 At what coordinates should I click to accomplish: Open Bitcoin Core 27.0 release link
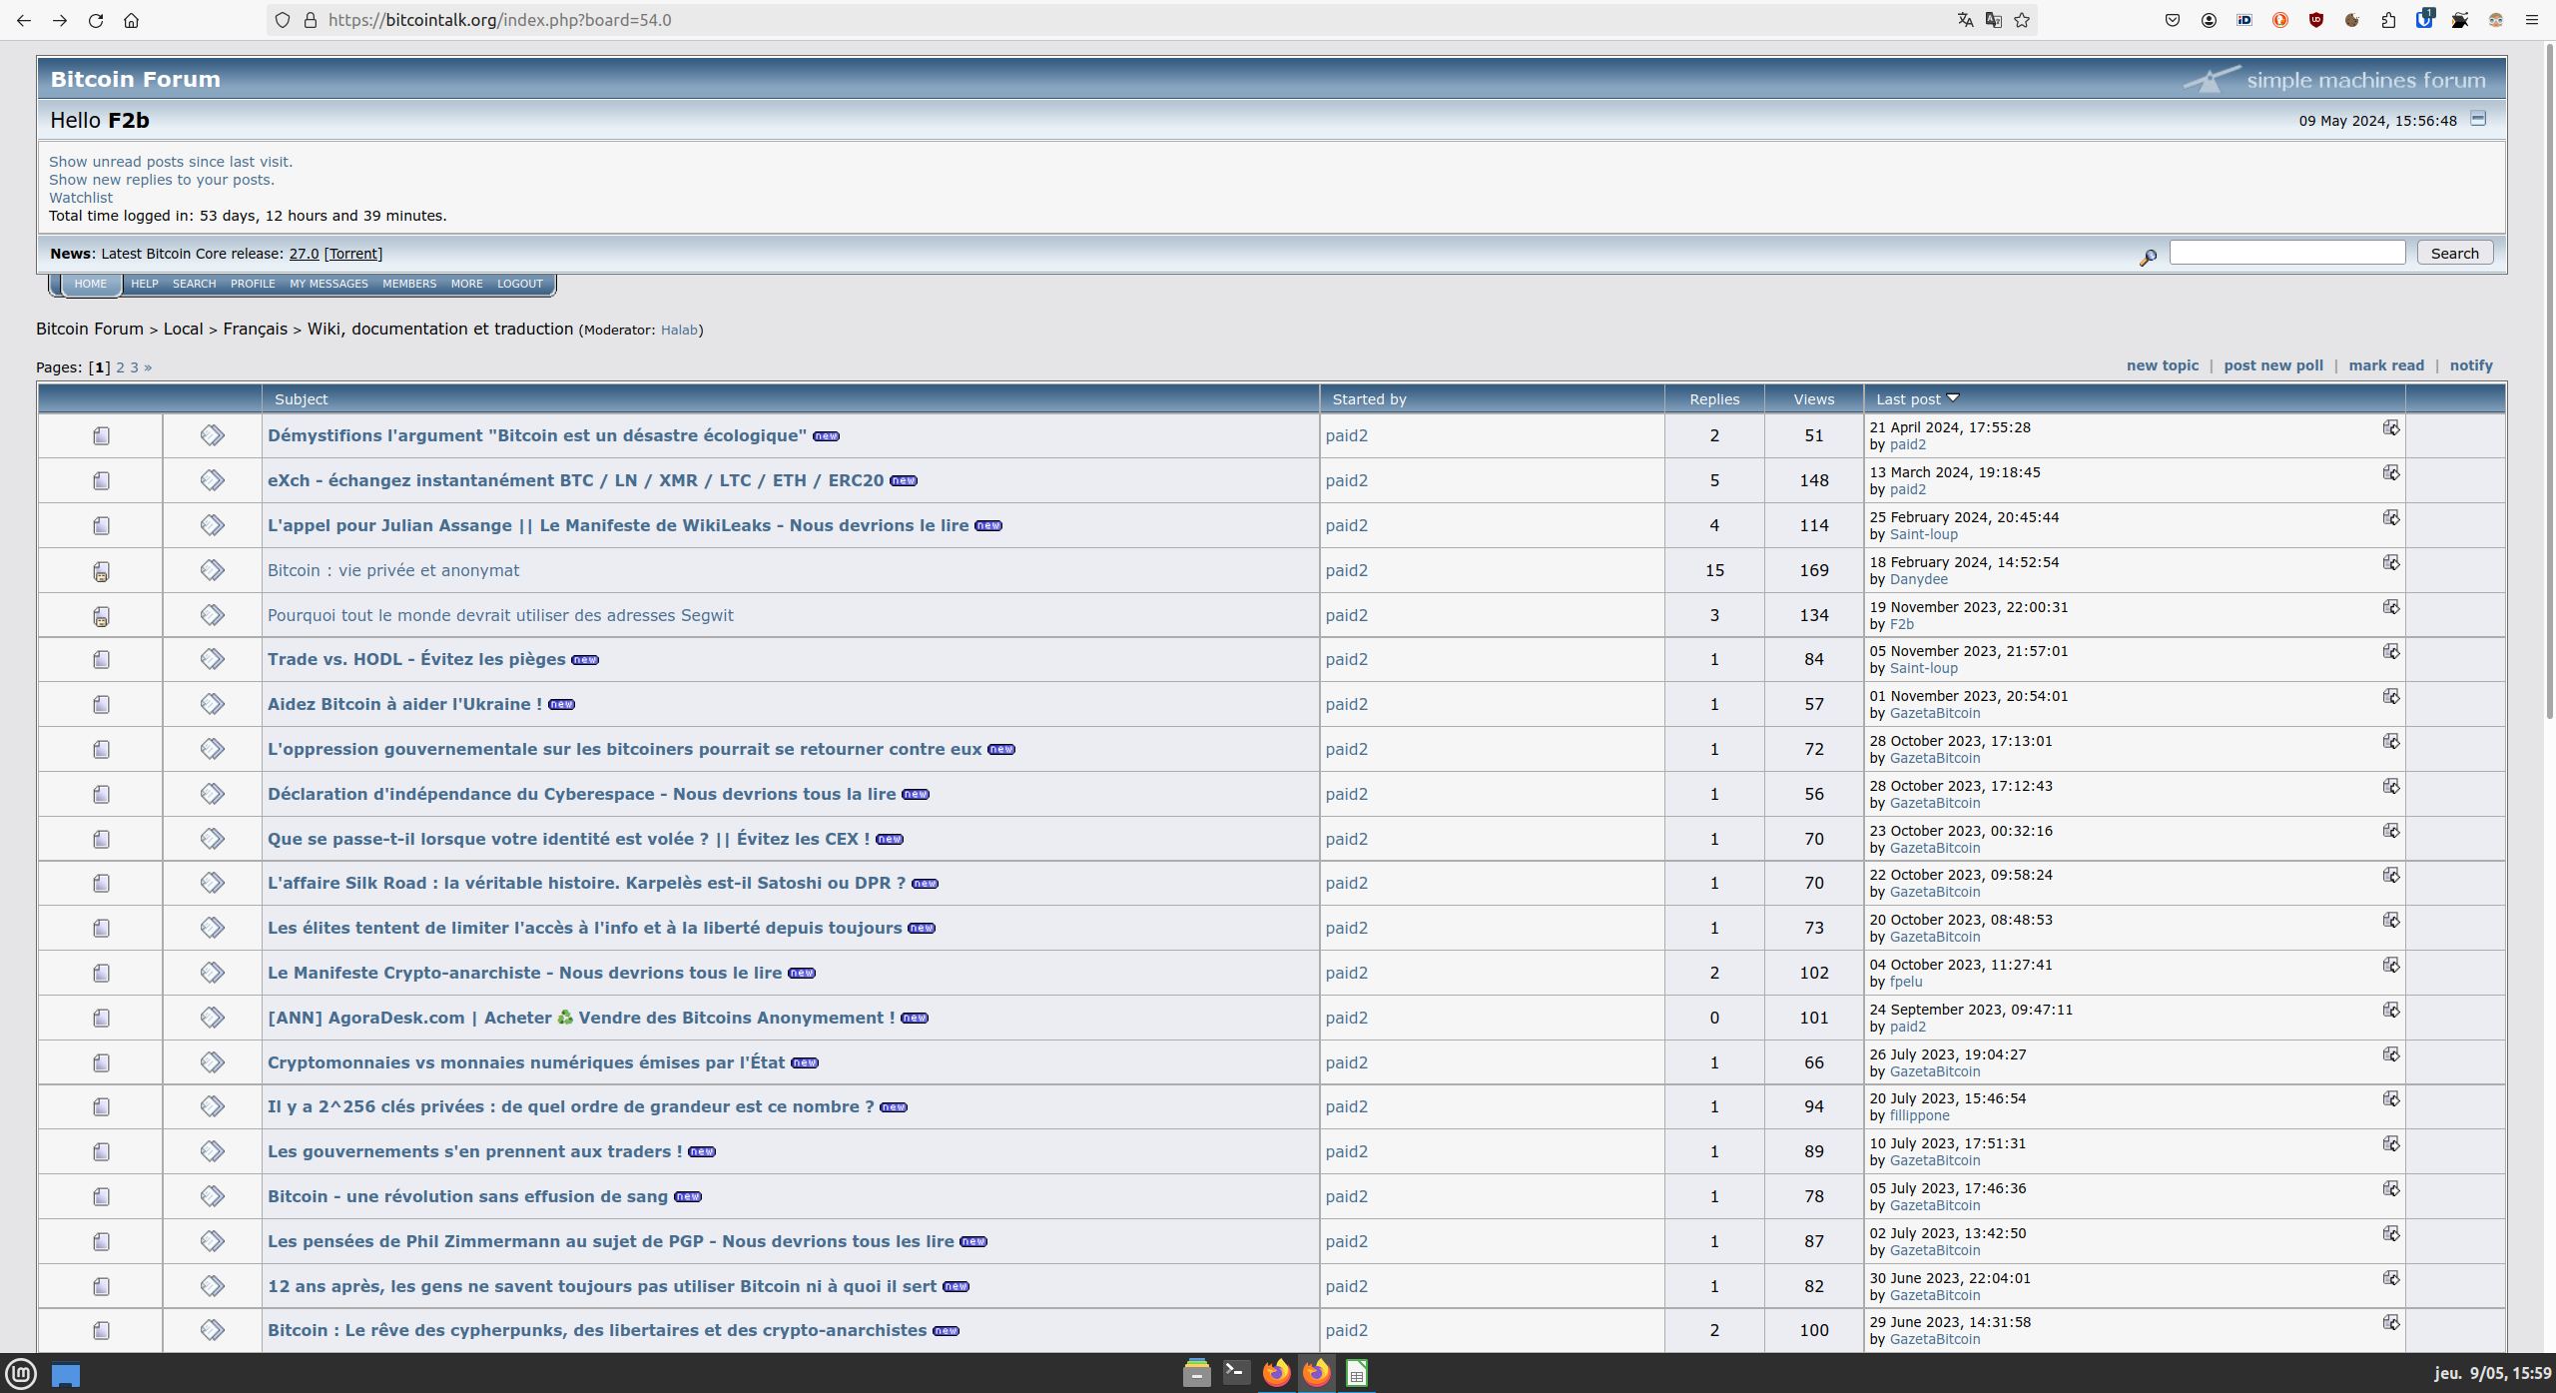[304, 254]
